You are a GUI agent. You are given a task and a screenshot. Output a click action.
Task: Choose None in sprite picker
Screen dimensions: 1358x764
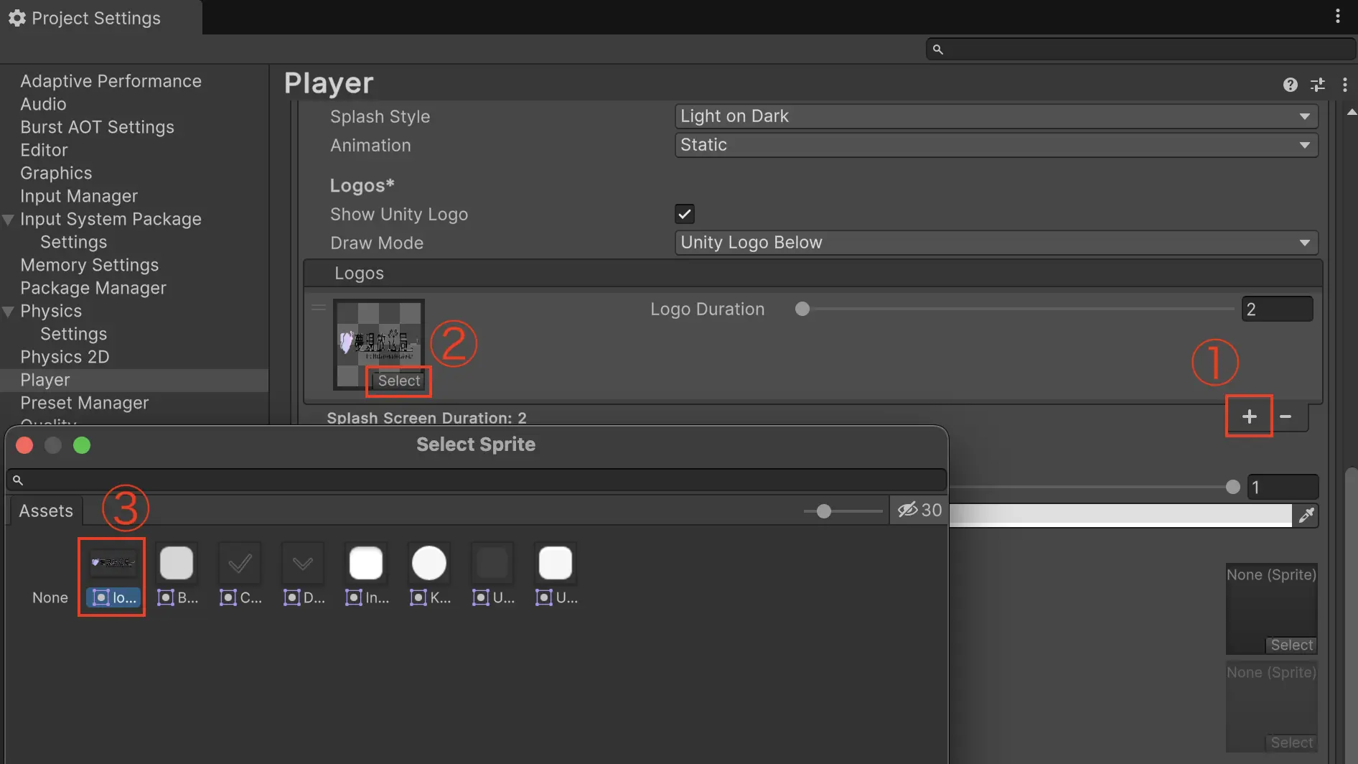[50, 597]
